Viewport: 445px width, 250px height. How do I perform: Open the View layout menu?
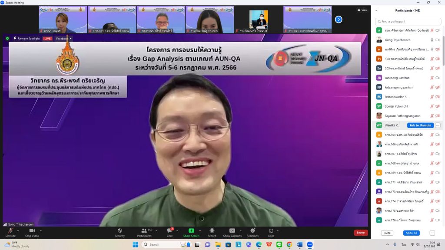click(x=362, y=10)
